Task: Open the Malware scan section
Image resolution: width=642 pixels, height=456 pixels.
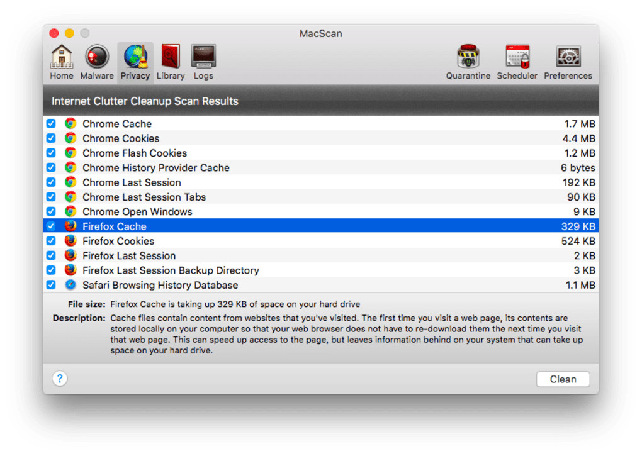Action: click(x=97, y=62)
